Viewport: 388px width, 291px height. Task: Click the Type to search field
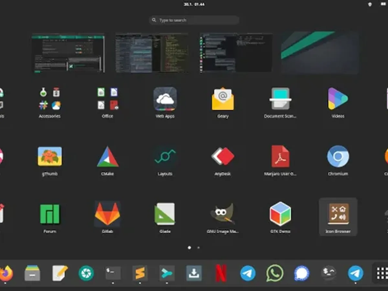click(x=194, y=20)
